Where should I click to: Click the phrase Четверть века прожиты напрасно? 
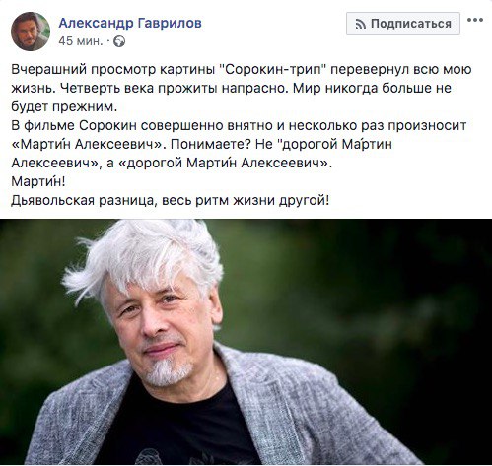[x=174, y=89]
